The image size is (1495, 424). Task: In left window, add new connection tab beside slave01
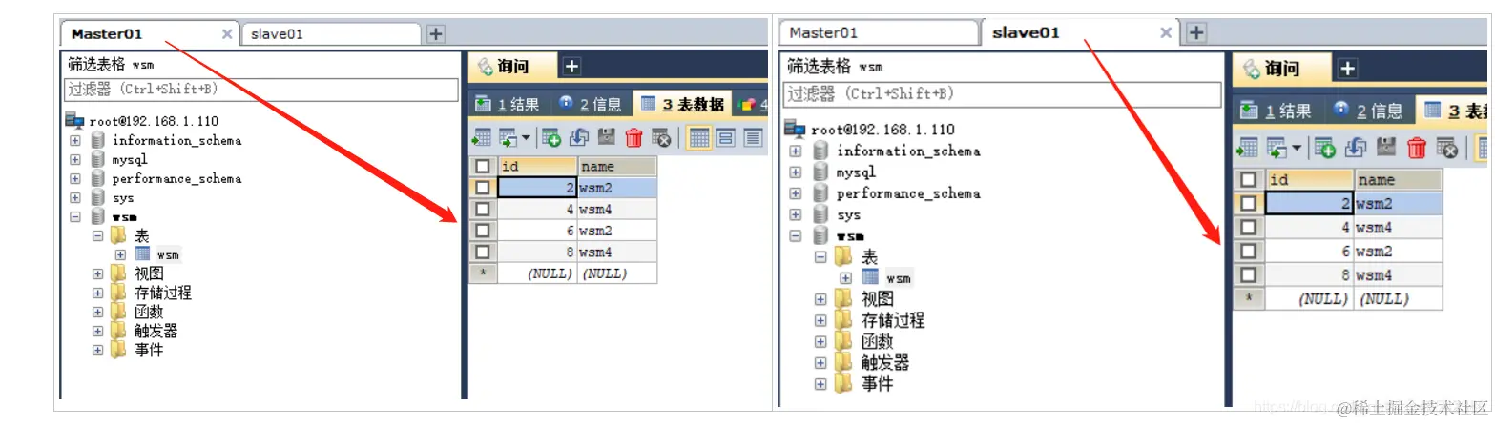coord(435,33)
